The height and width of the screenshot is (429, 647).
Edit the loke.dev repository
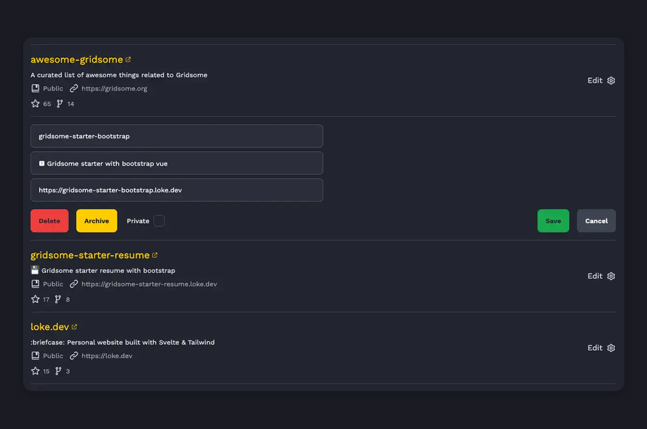tap(595, 348)
